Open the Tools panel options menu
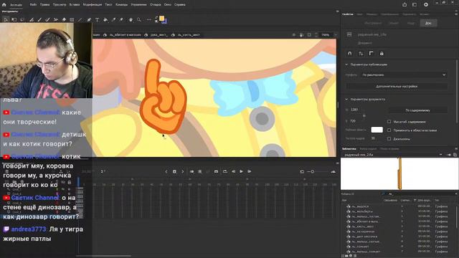The height and width of the screenshot is (258, 459). [337, 11]
